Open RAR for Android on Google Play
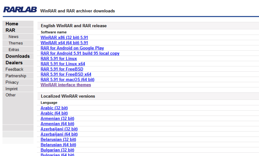This screenshot has height=156, width=259. tap(72, 48)
